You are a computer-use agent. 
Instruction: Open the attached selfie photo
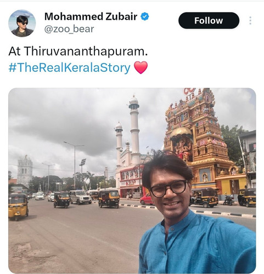coord(132,180)
